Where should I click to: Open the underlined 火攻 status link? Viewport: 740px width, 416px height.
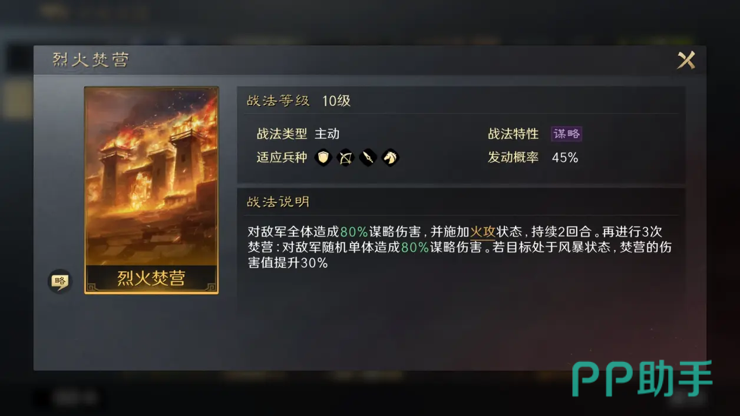(482, 232)
